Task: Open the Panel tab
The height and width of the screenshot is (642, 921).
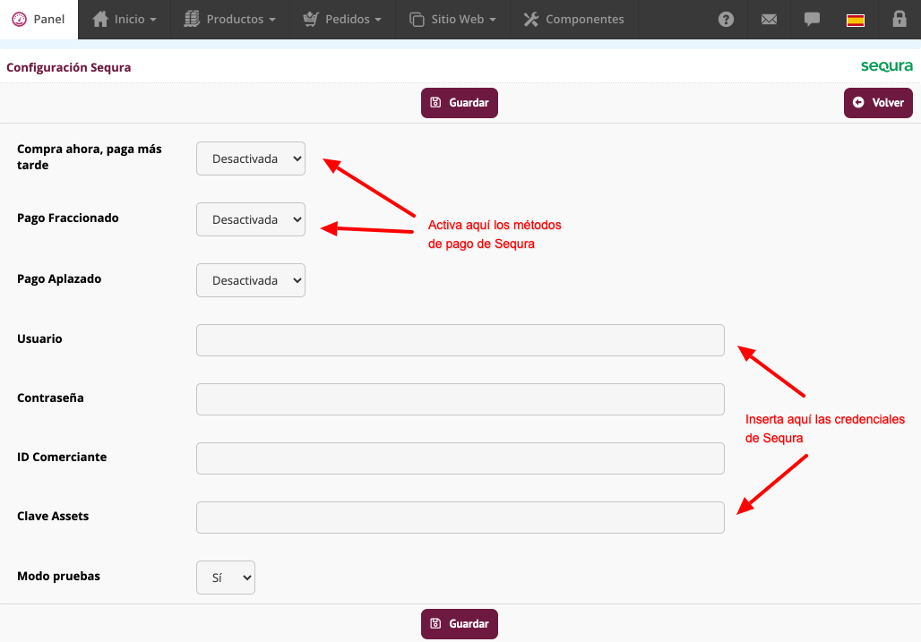Action: tap(39, 20)
